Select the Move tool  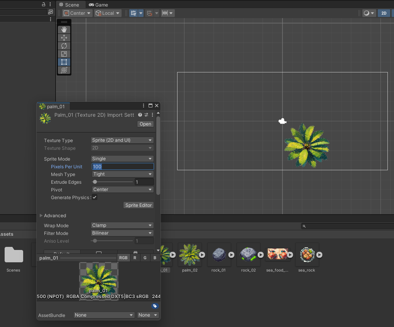click(x=64, y=38)
